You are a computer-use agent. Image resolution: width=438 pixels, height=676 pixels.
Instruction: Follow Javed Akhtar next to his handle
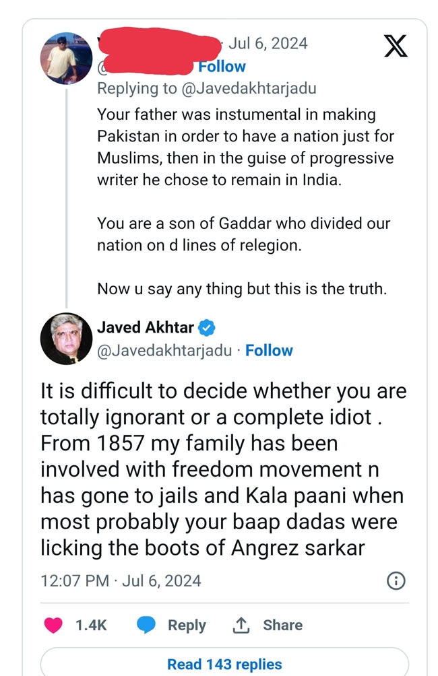click(269, 351)
